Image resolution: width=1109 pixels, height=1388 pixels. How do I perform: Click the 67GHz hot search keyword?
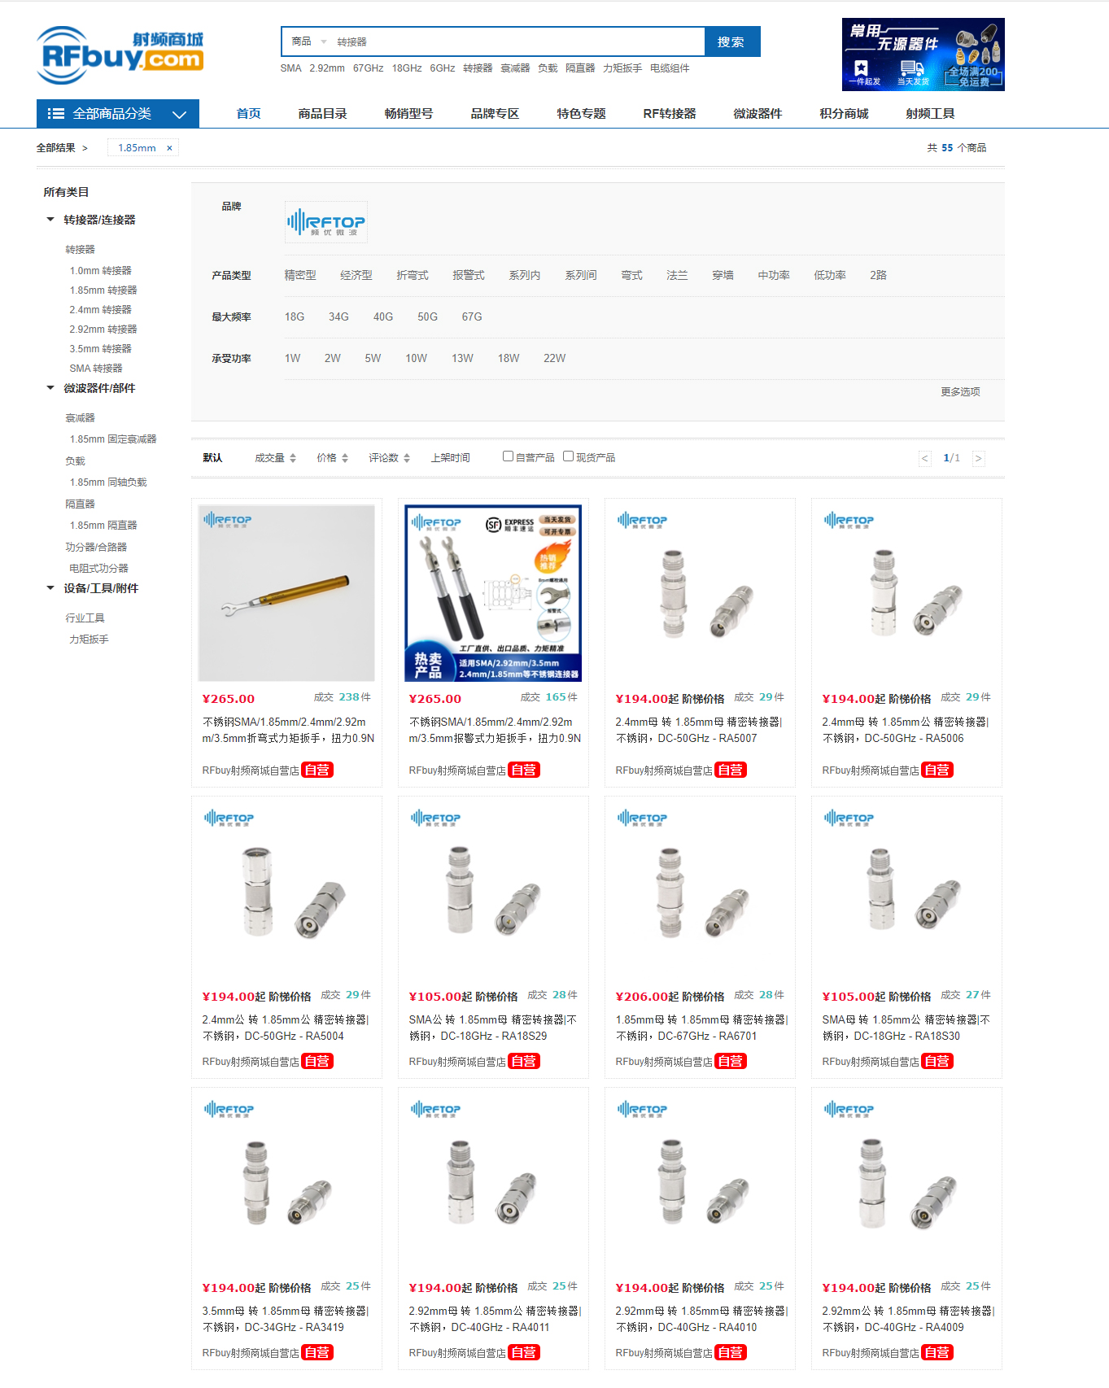(x=368, y=68)
